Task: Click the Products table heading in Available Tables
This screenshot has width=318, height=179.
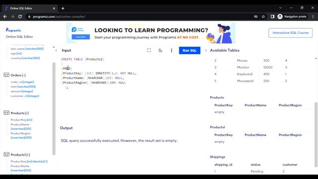Action: (217, 97)
